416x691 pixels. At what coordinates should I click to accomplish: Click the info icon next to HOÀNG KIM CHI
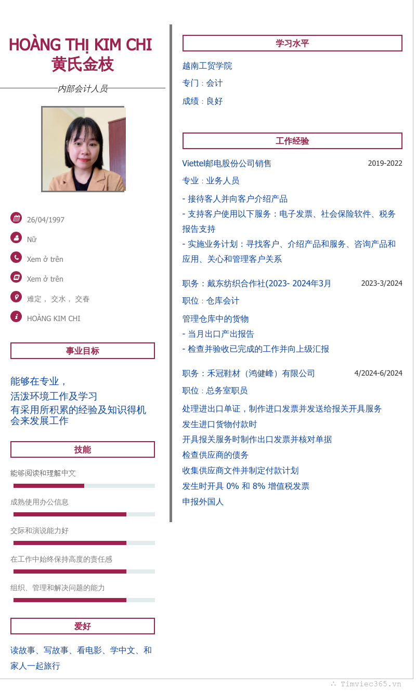pyautogui.click(x=16, y=316)
